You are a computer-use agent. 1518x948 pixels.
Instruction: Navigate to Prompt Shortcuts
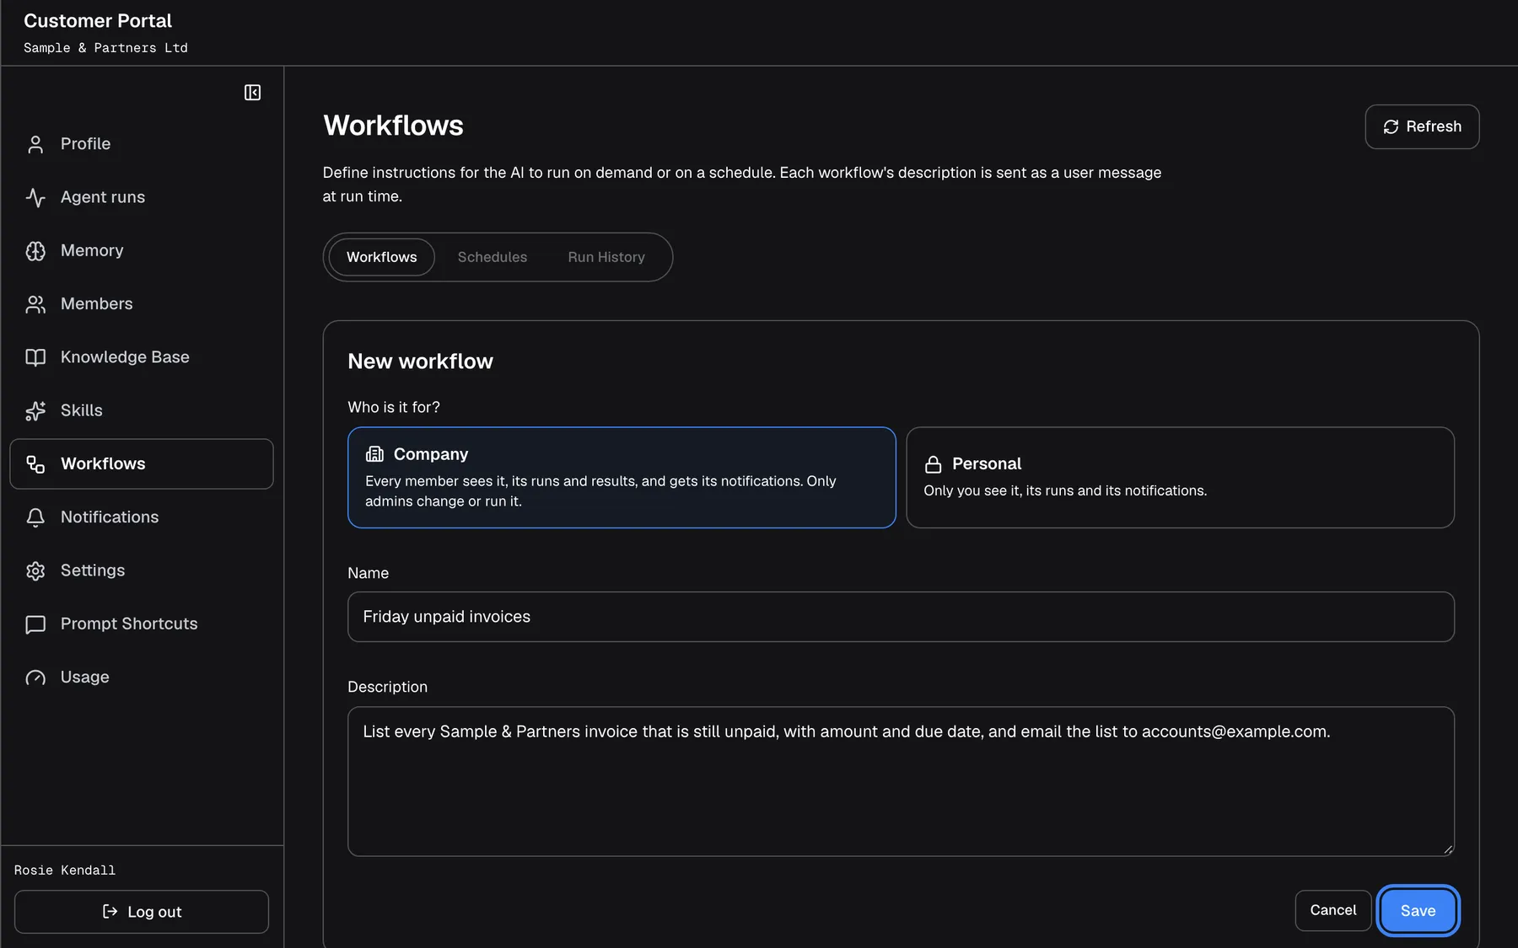pos(142,624)
